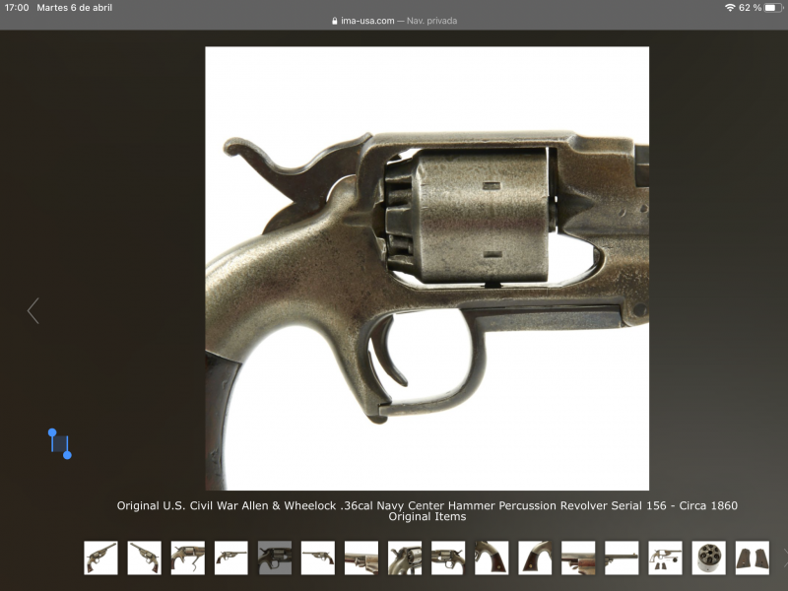Tap the Allen & Wheelock caption text
788x591 pixels.
click(427, 505)
